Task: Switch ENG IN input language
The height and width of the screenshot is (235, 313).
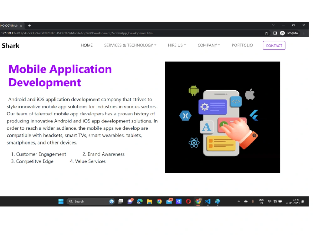Action: click(x=261, y=201)
